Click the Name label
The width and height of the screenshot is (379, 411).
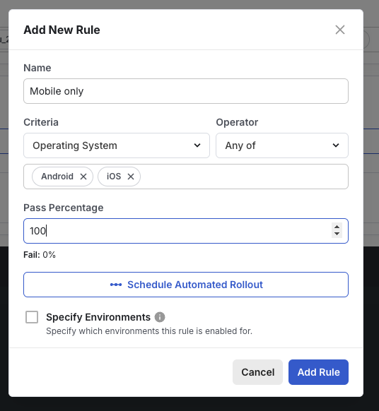pyautogui.click(x=37, y=68)
